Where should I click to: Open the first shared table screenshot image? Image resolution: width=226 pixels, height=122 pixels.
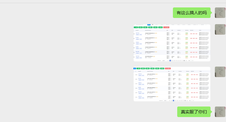click(172, 43)
